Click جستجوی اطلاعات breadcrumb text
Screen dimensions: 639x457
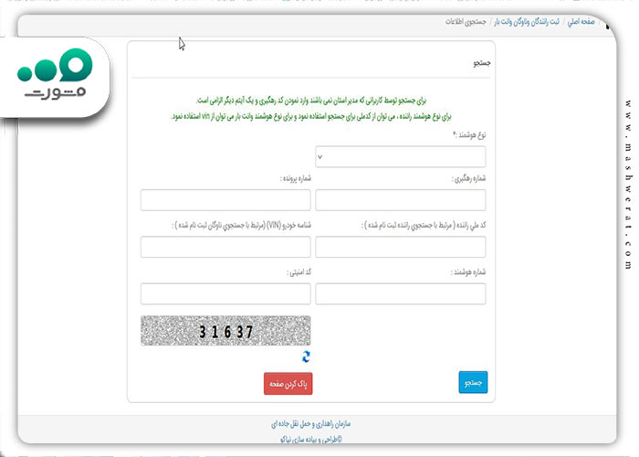tap(466, 22)
